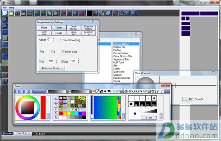Select the red text A tool
This screenshot has width=221, height=141.
pyautogui.click(x=82, y=13)
